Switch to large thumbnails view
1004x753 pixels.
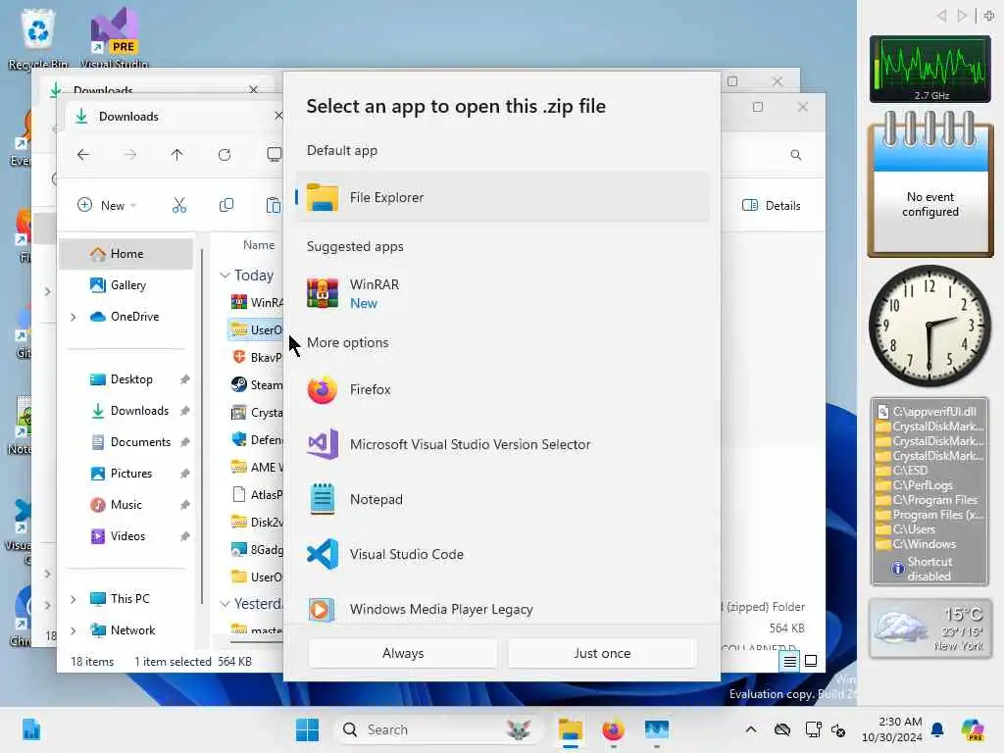(x=811, y=661)
